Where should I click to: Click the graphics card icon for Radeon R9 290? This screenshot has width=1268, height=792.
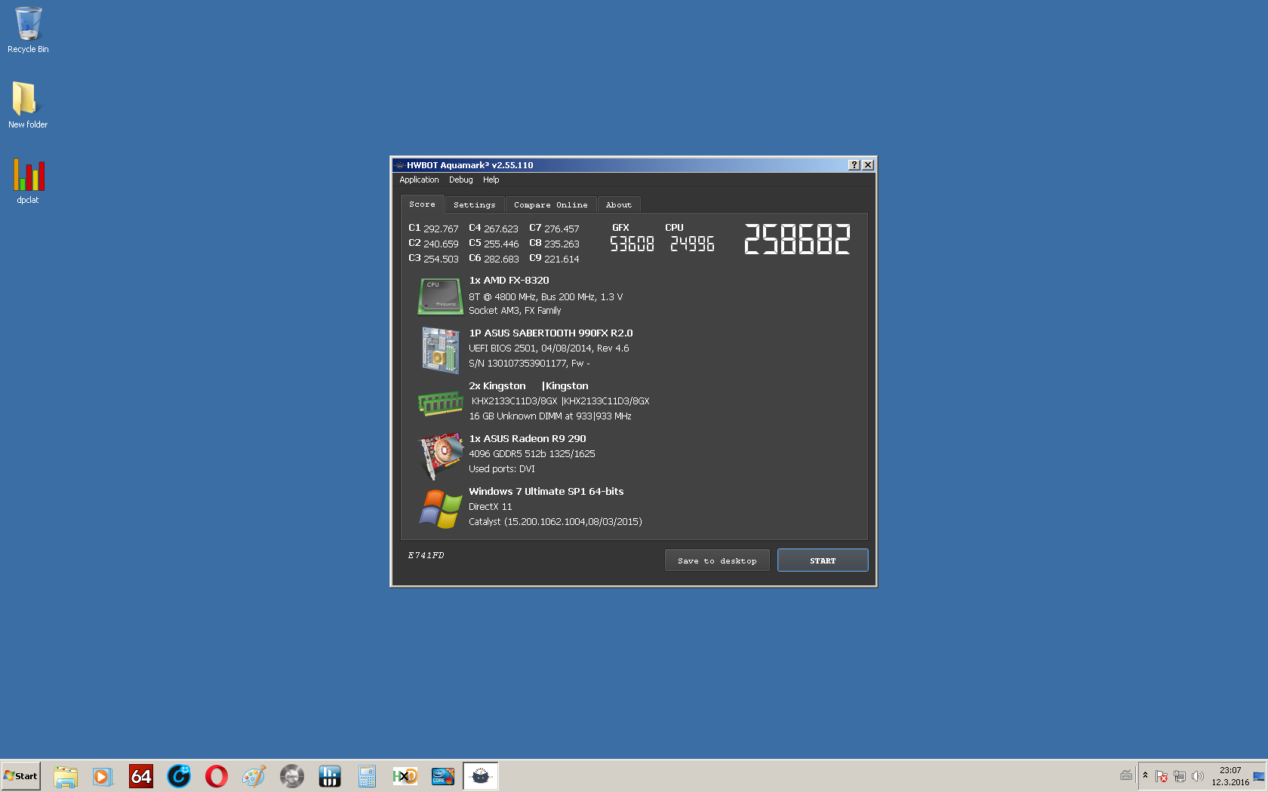point(442,456)
